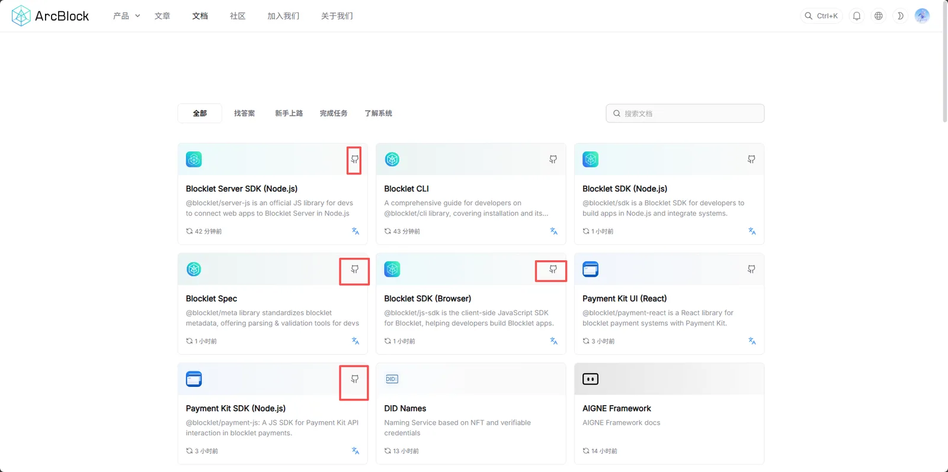
Task: Expand the 产品 dropdown menu
Action: (x=126, y=16)
